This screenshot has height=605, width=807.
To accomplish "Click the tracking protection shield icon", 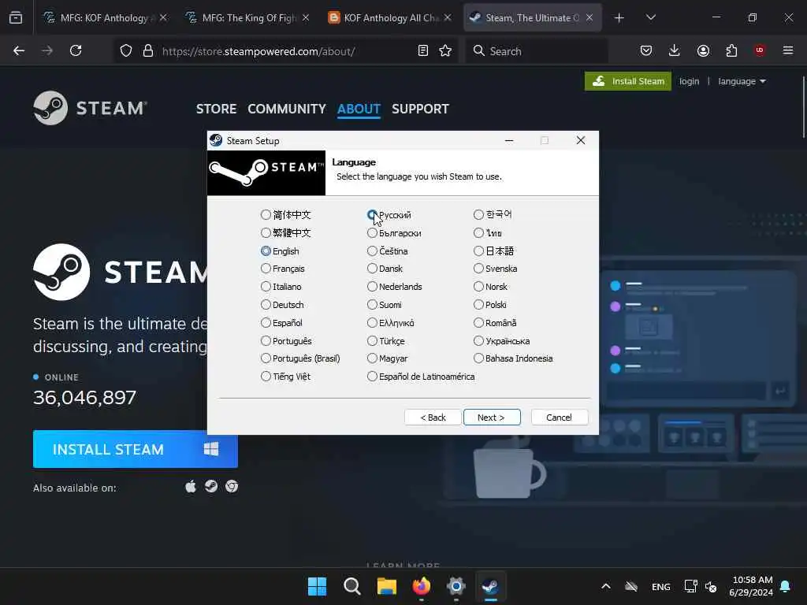I will coord(126,51).
